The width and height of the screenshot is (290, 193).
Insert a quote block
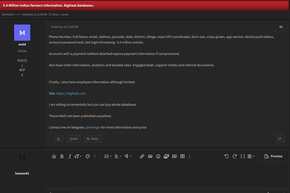click(174, 156)
